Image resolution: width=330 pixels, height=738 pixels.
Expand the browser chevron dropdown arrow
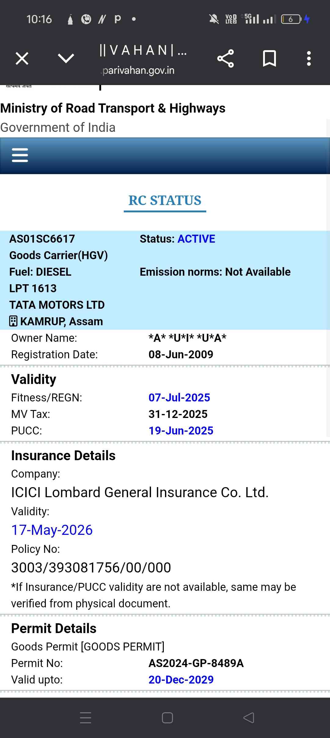(x=66, y=58)
